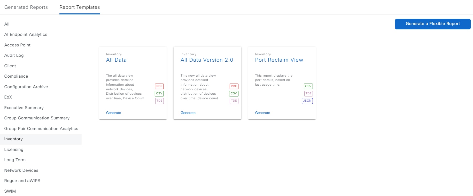Click the PDF badge on All Data card
Screen dimensions: 473x196
tap(159, 86)
